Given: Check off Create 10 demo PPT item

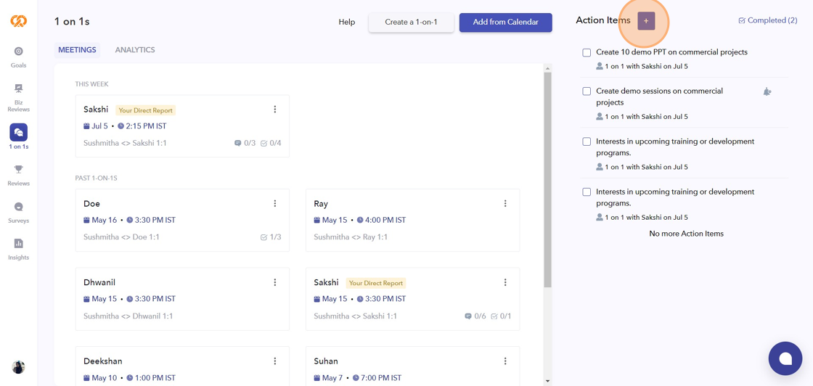Looking at the screenshot, I should (587, 52).
